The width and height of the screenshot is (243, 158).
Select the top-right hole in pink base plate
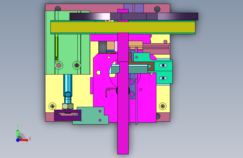(157, 9)
